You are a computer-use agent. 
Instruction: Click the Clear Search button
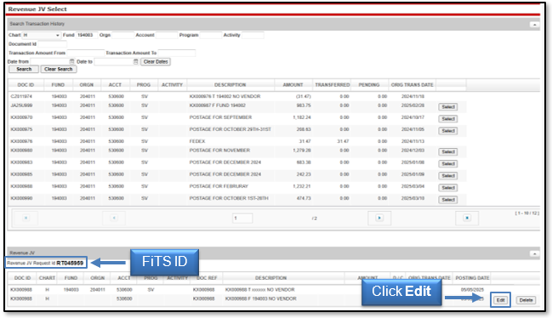click(59, 70)
